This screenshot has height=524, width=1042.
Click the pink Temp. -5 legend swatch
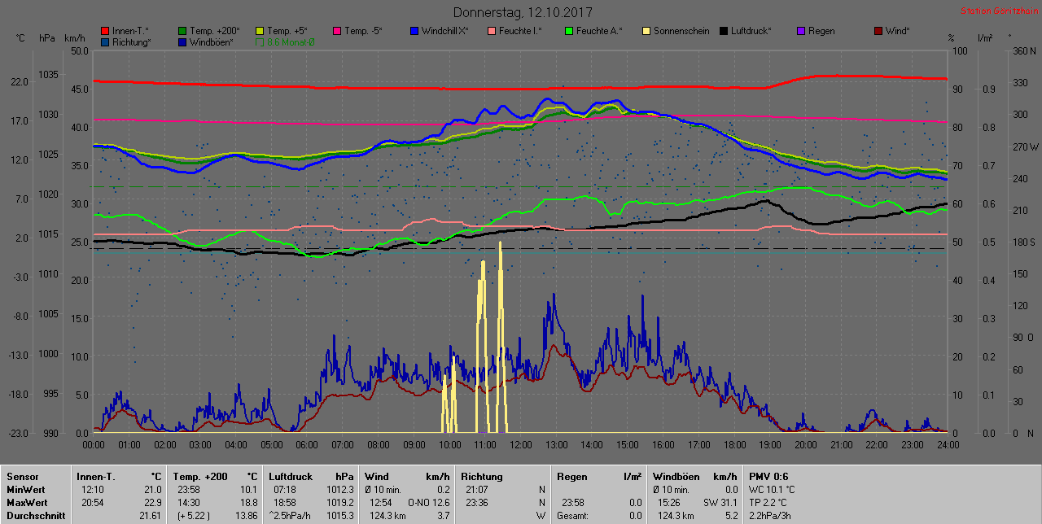(337, 31)
